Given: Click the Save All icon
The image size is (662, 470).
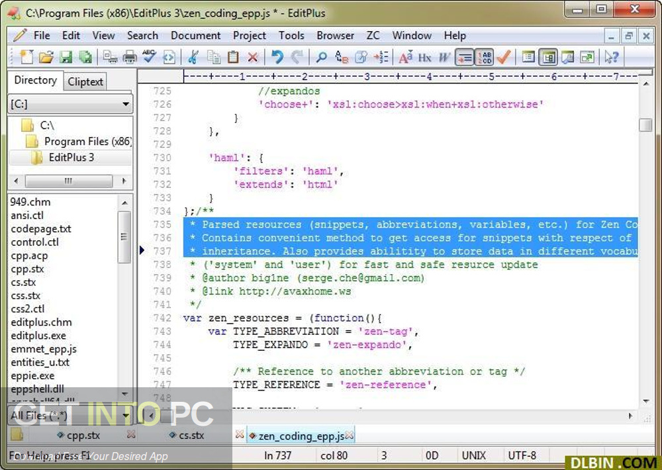Looking at the screenshot, I should click(85, 57).
